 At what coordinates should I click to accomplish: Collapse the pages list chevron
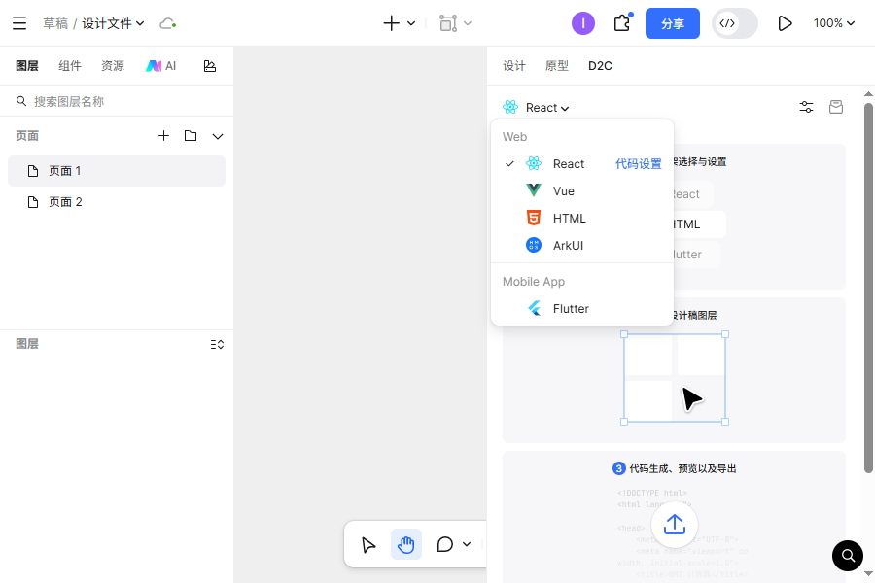218,136
